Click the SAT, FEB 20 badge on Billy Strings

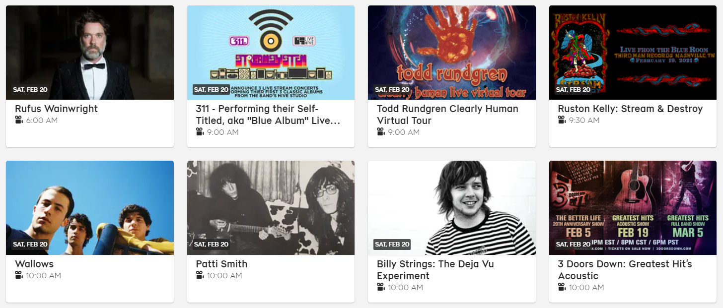[x=392, y=245]
